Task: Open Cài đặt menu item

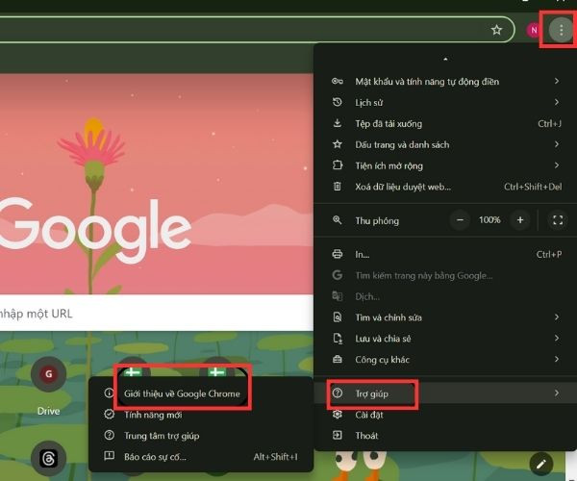Action: [445, 415]
